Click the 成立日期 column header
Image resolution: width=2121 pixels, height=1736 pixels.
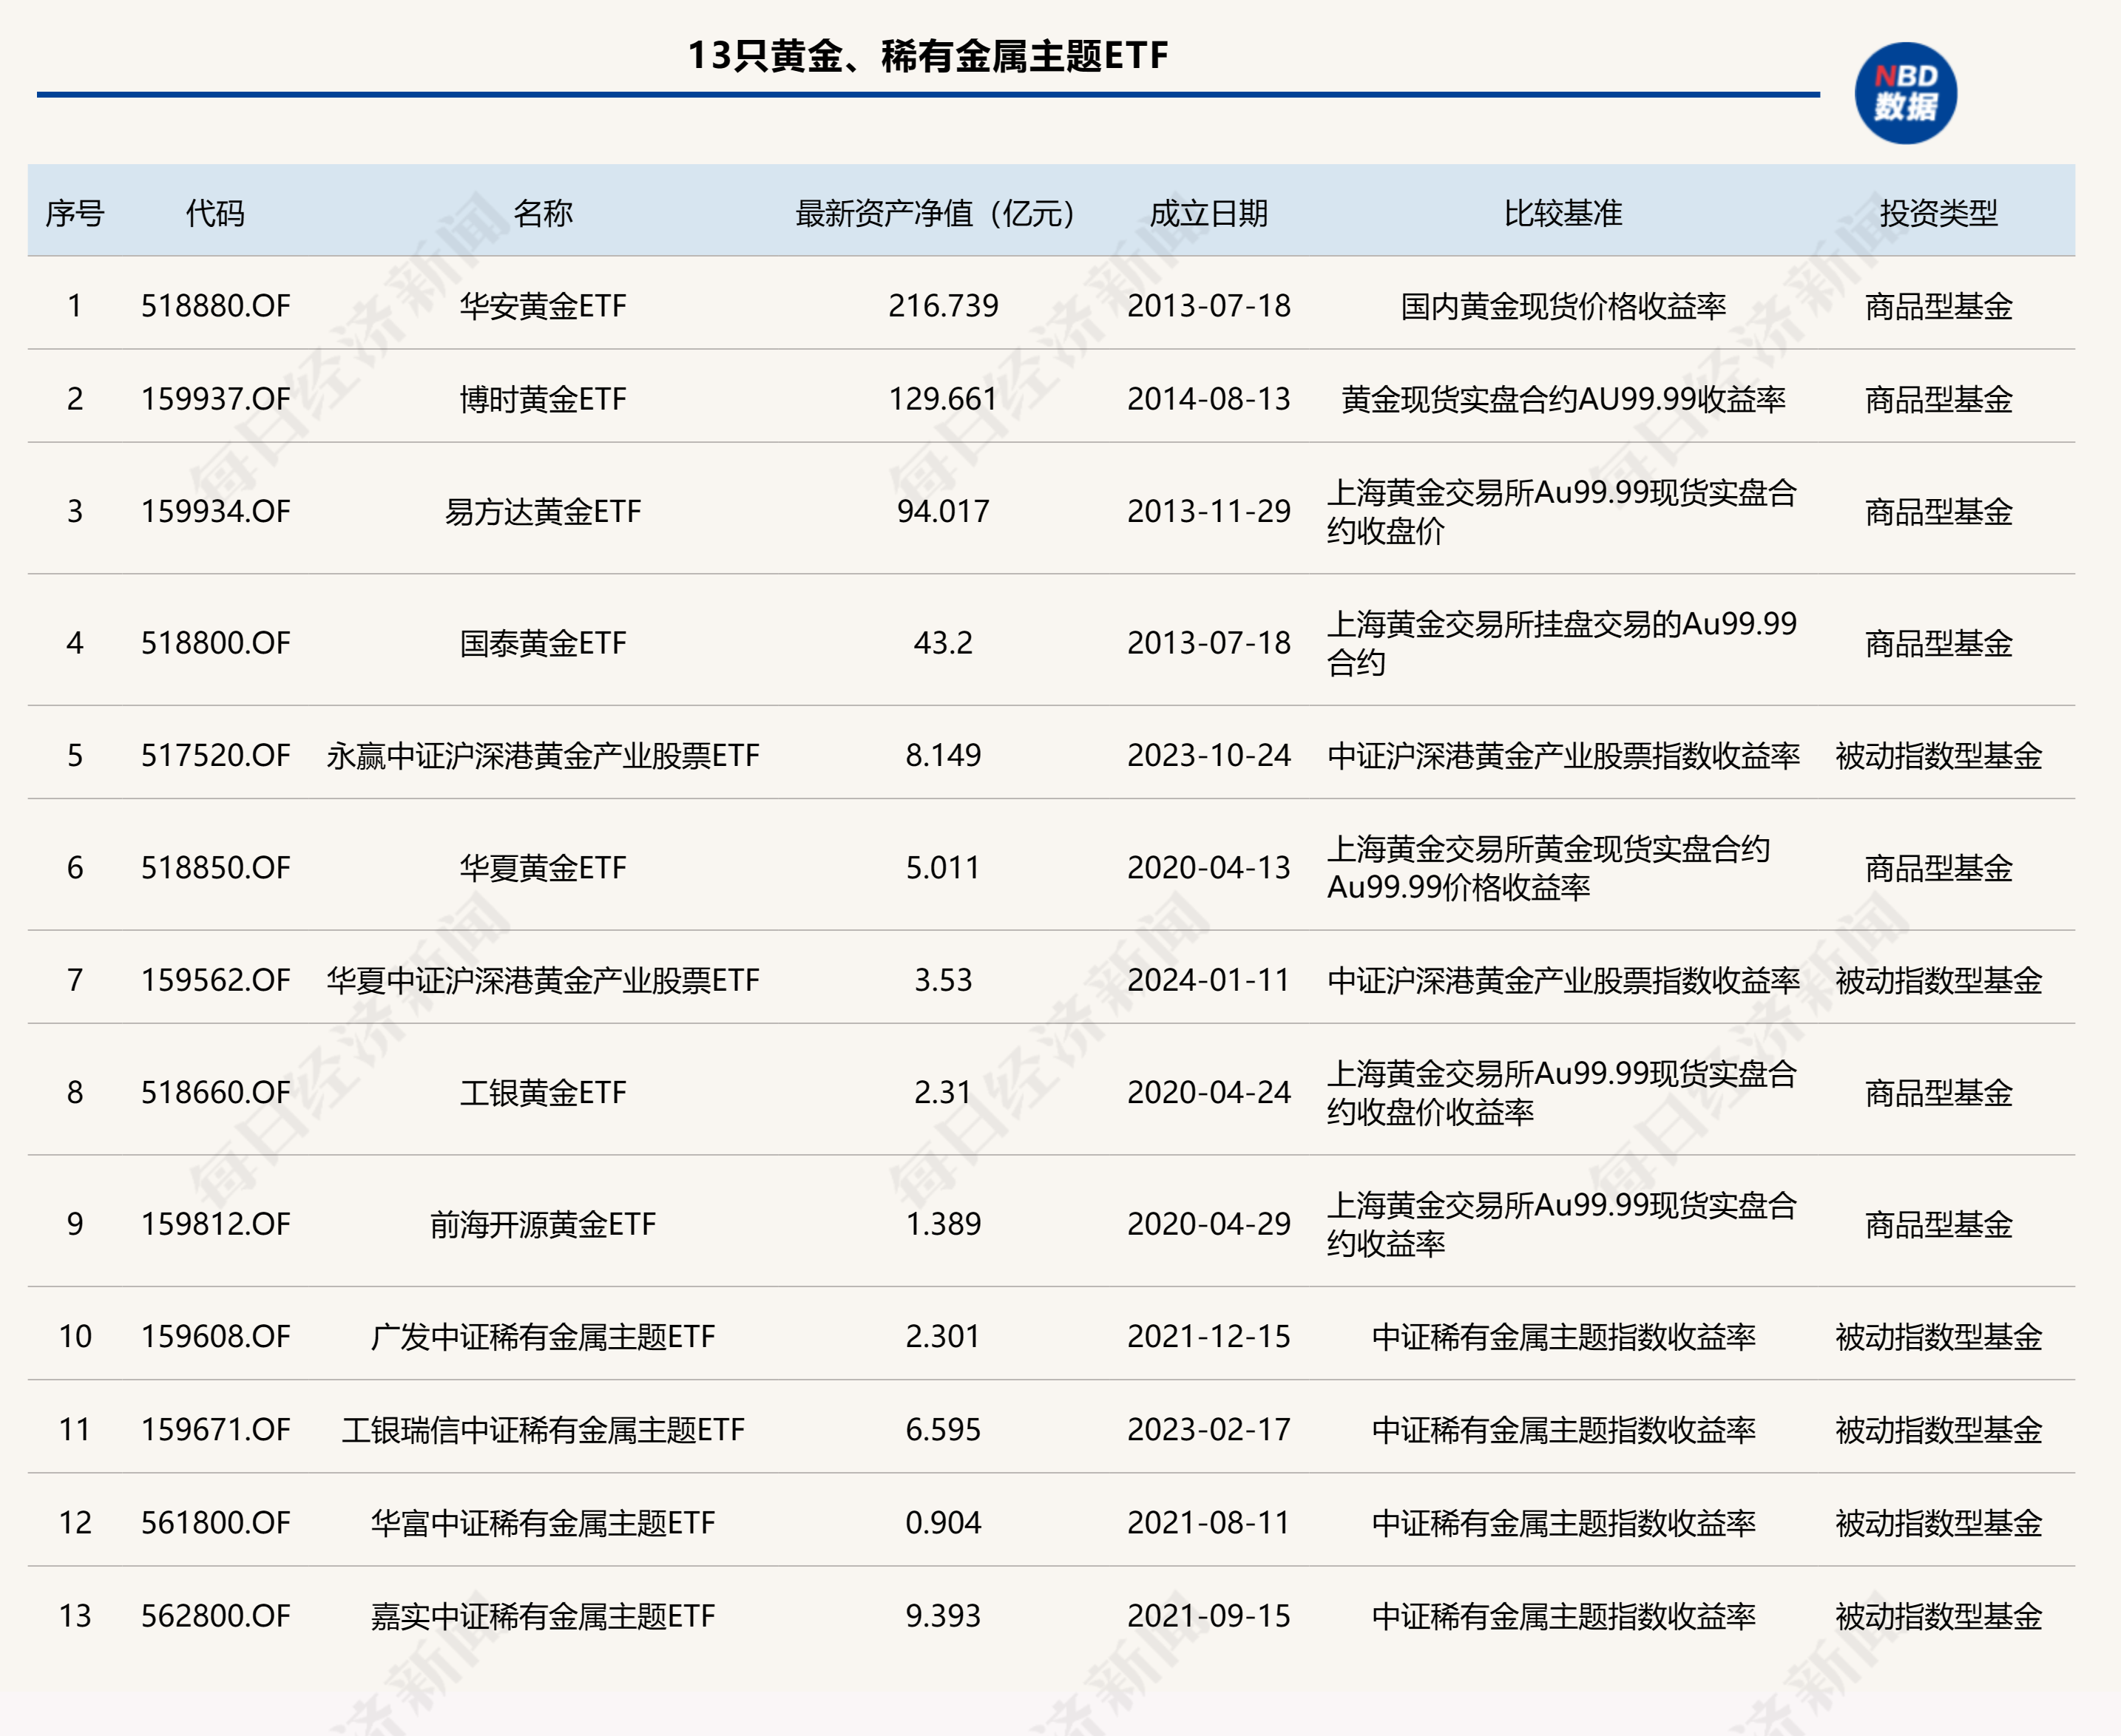pyautogui.click(x=1209, y=213)
